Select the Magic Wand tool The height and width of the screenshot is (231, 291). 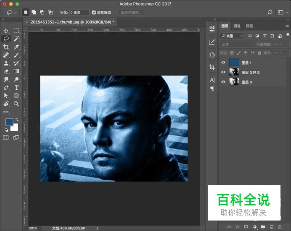coord(16,39)
